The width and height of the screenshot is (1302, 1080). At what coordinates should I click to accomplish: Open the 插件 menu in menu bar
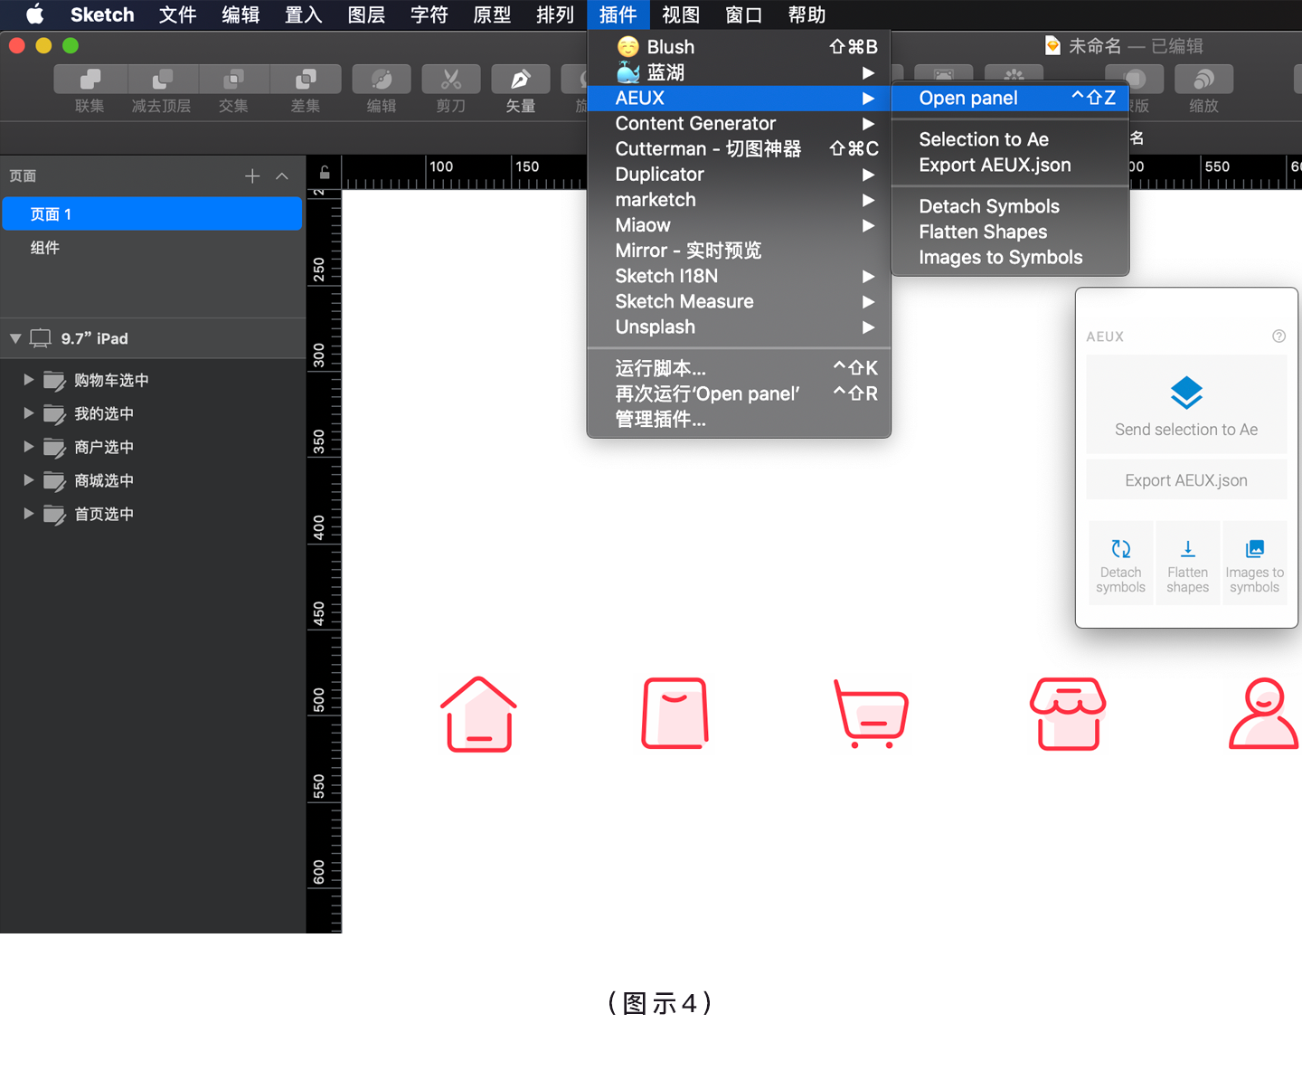coord(618,14)
